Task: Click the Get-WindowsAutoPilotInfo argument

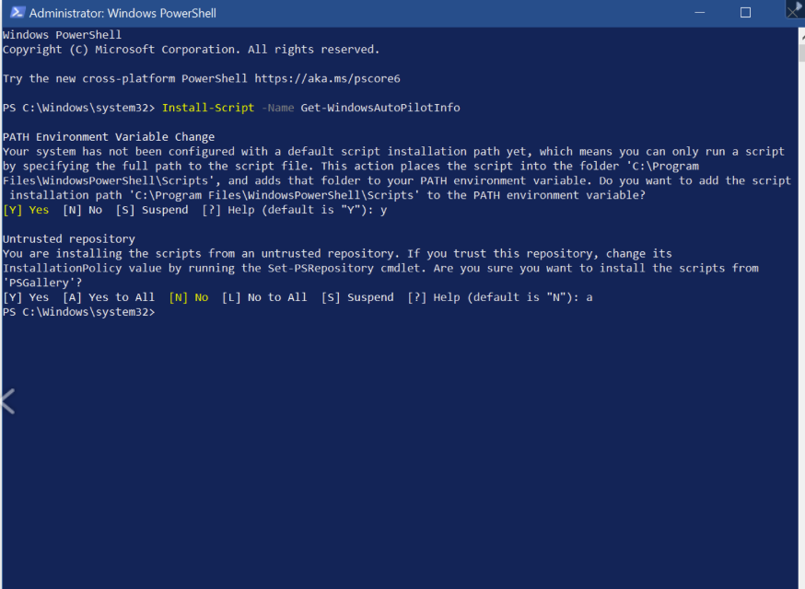Action: [x=379, y=108]
